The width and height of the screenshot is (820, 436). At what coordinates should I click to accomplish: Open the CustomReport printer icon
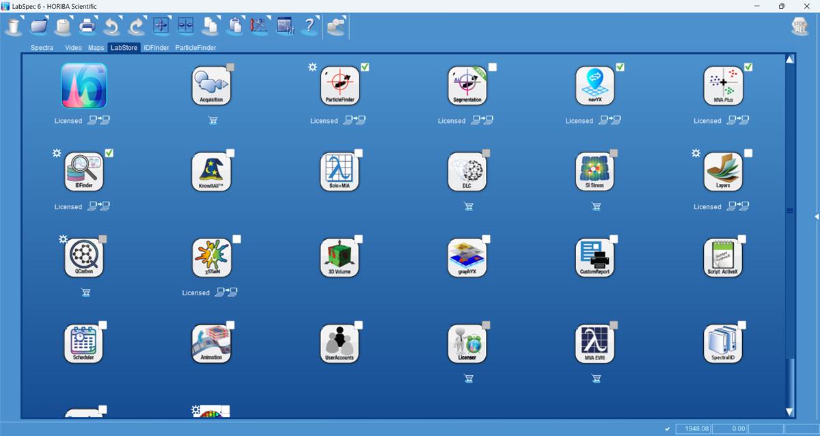point(595,258)
